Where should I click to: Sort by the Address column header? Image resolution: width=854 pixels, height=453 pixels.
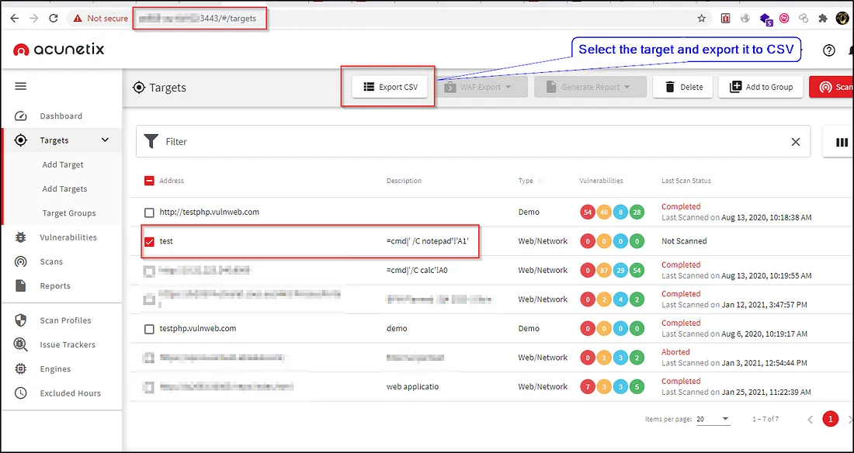(x=172, y=181)
